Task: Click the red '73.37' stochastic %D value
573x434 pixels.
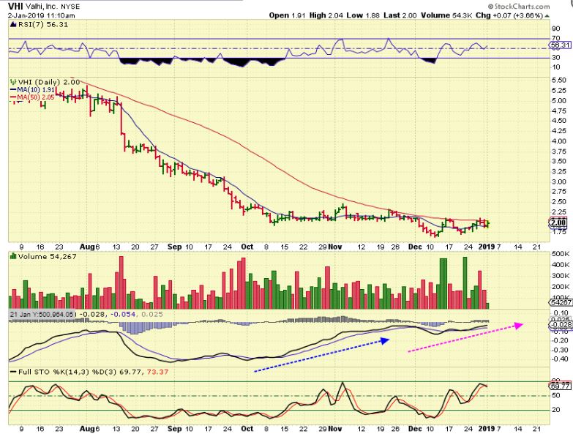Action: [x=157, y=372]
